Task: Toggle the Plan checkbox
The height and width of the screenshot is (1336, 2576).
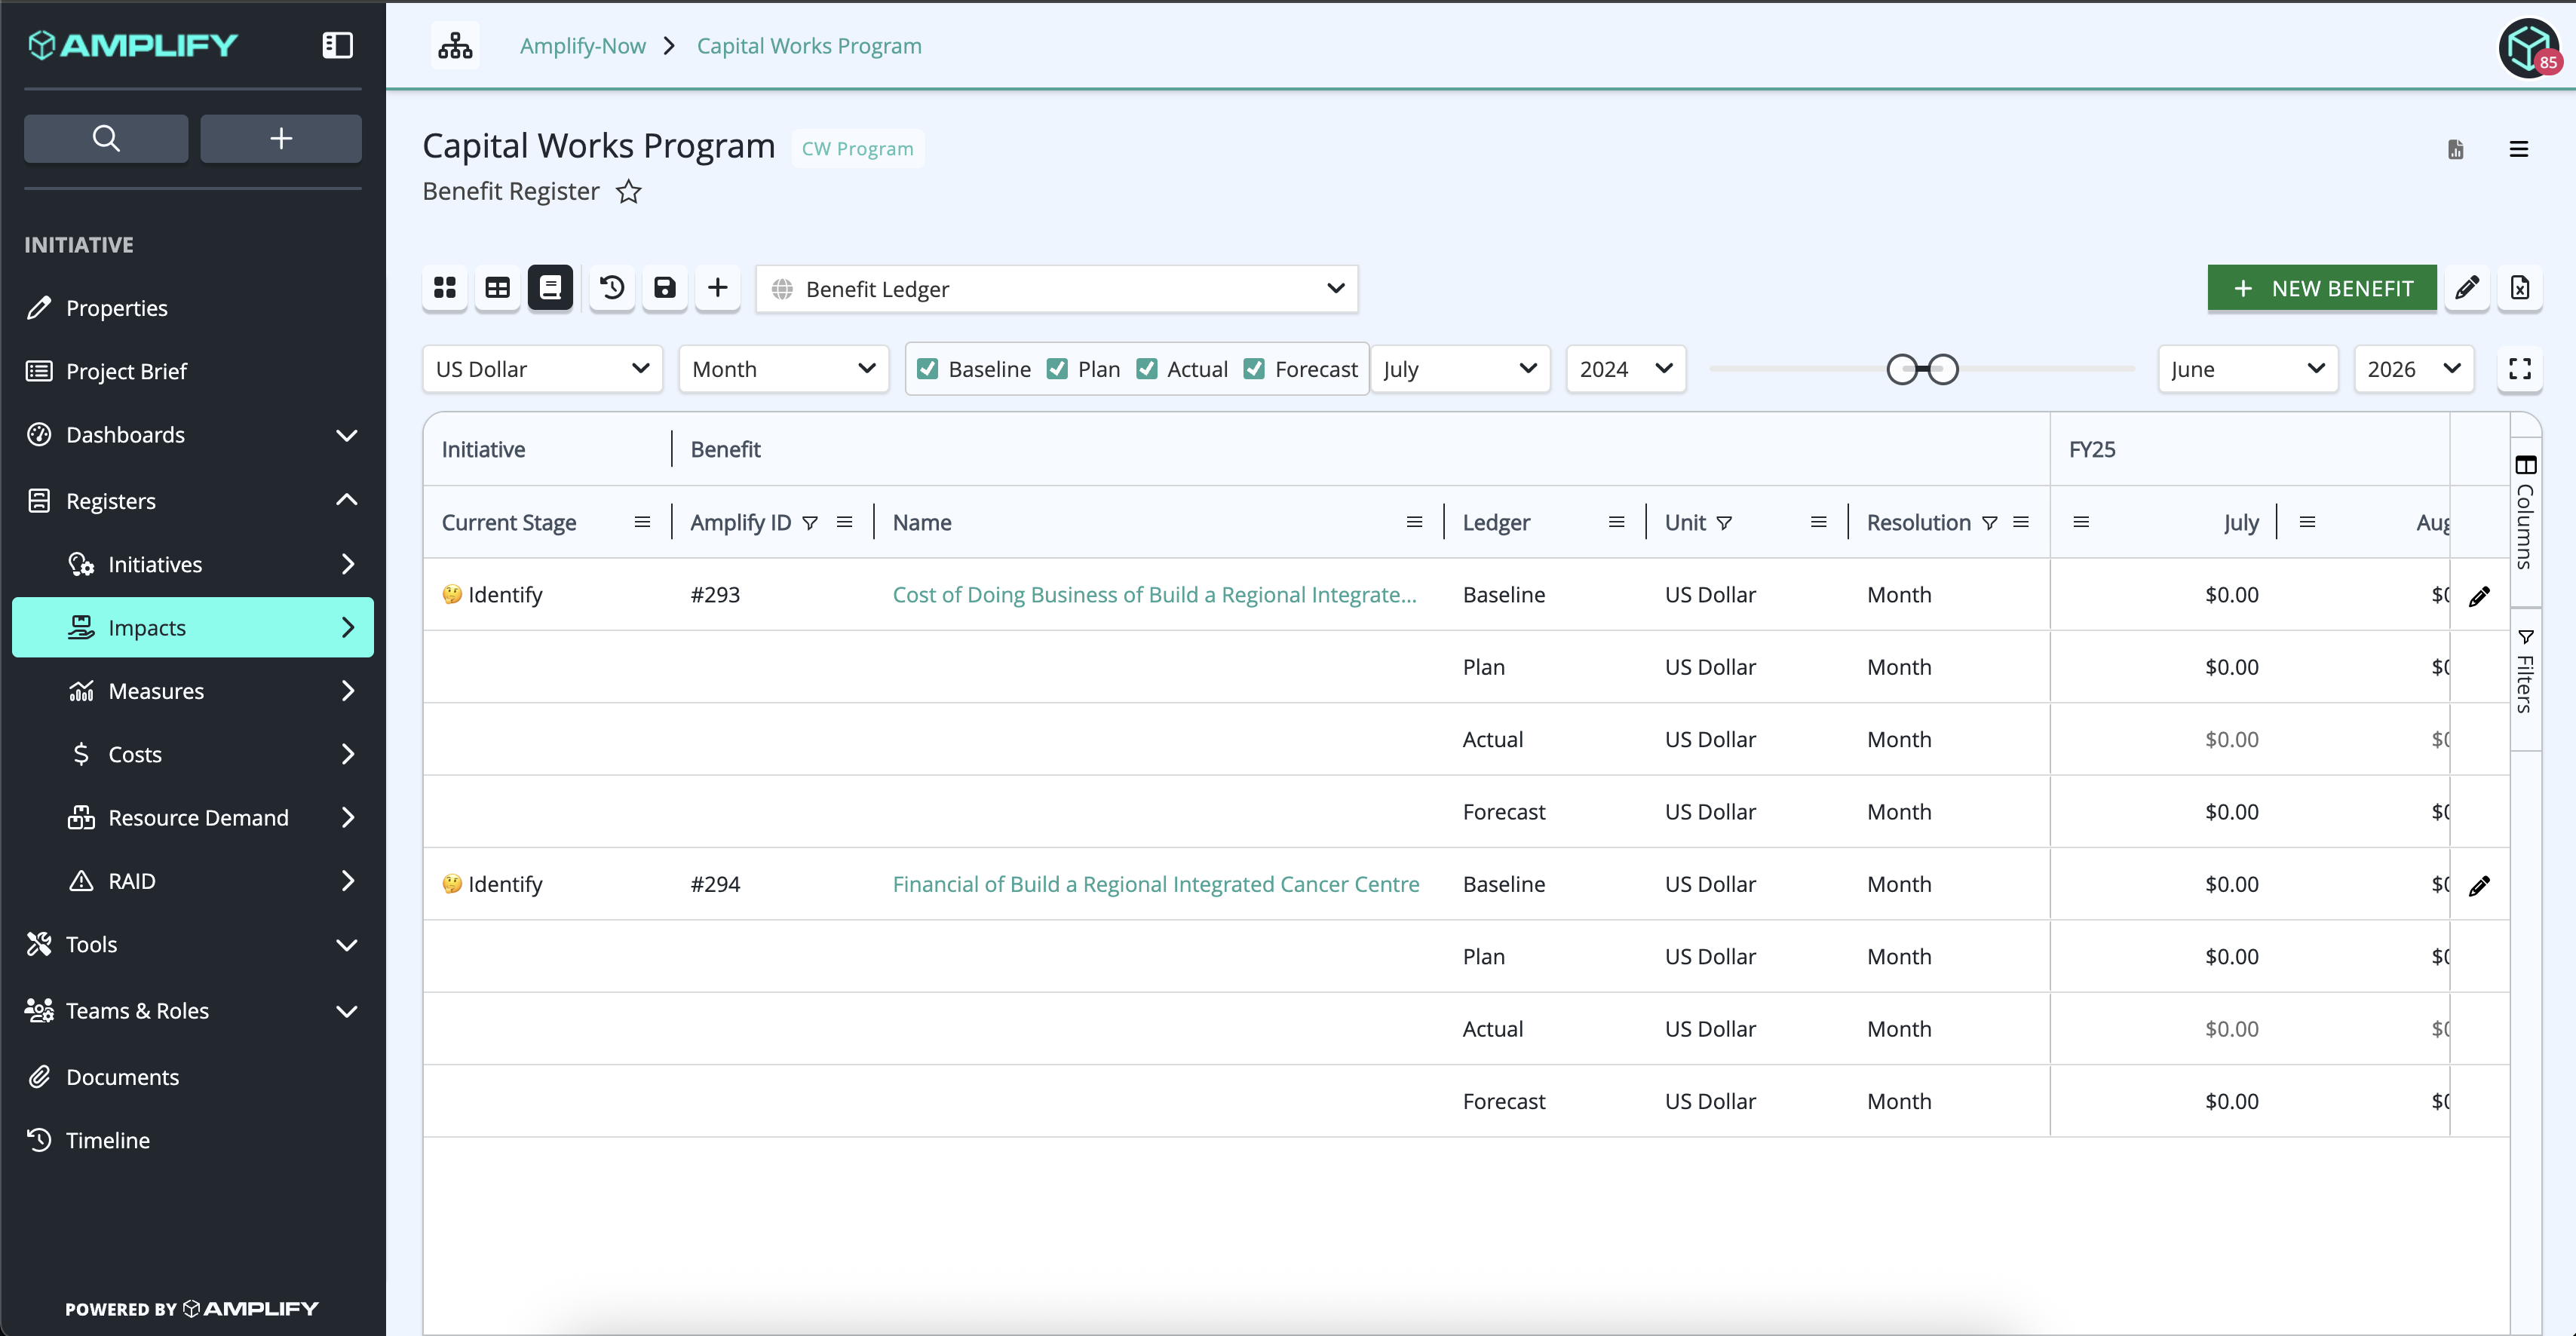Action: 1057,369
